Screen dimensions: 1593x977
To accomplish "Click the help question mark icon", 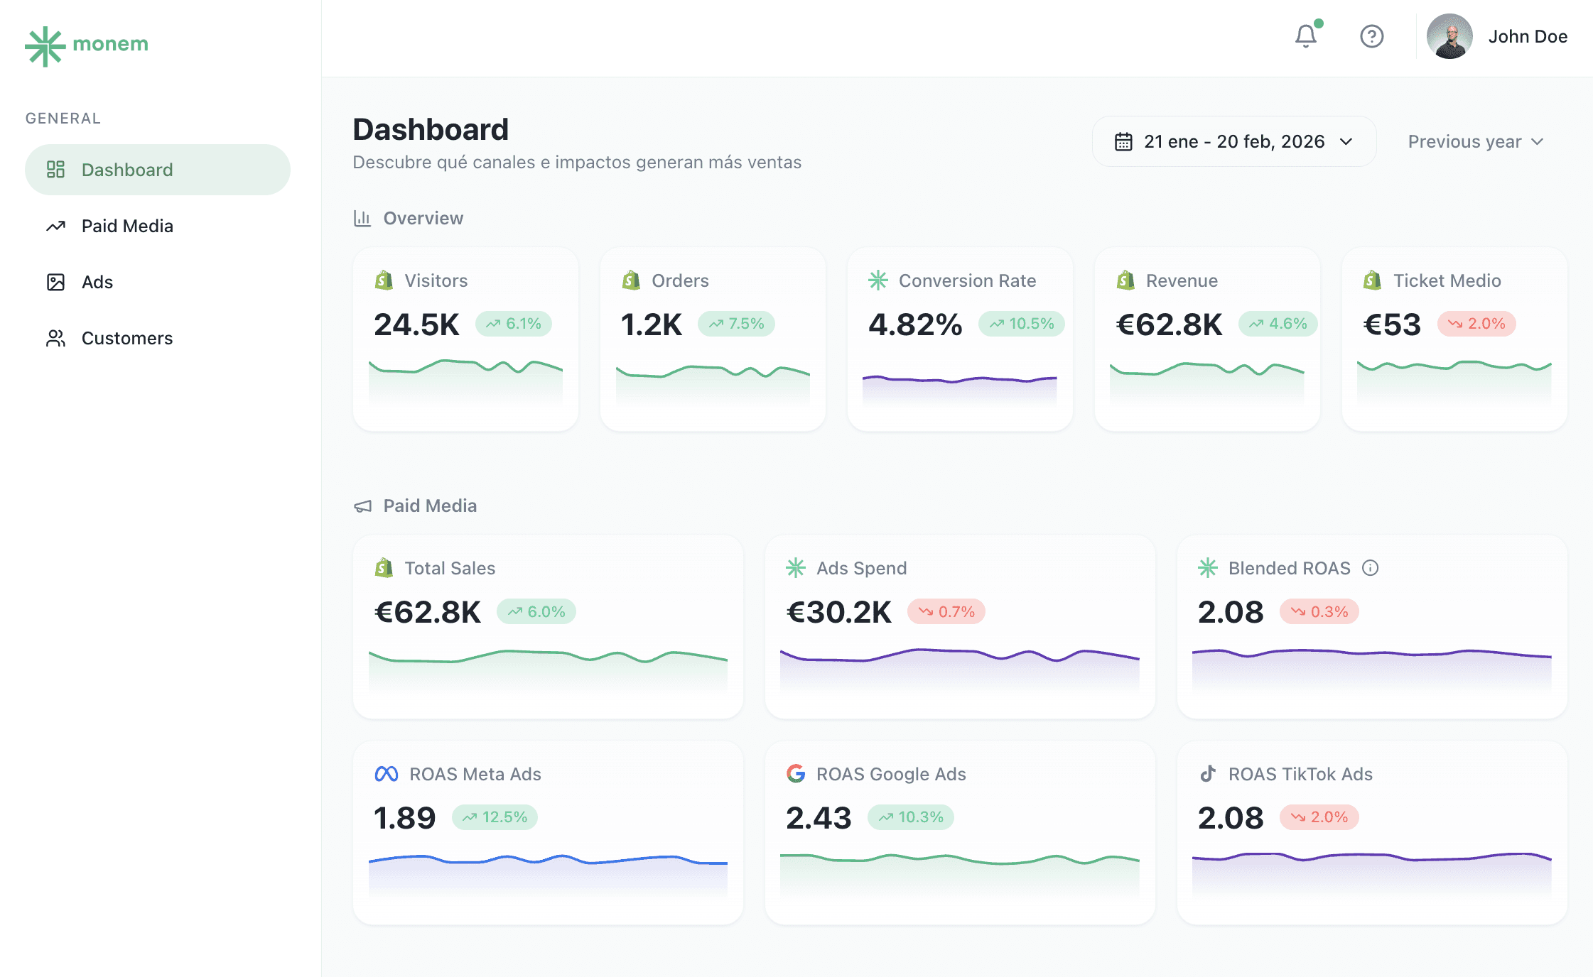I will (1372, 36).
